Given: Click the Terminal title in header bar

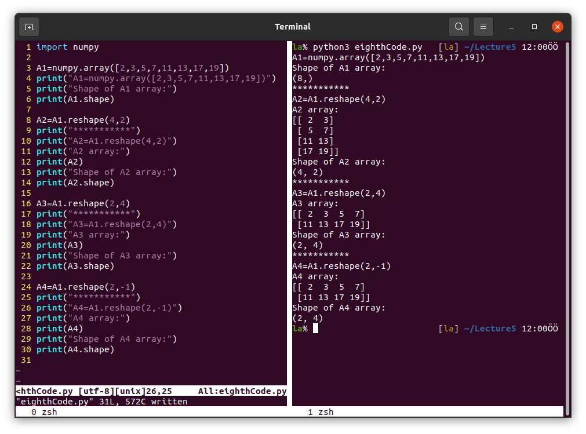Looking at the screenshot, I should tap(293, 27).
